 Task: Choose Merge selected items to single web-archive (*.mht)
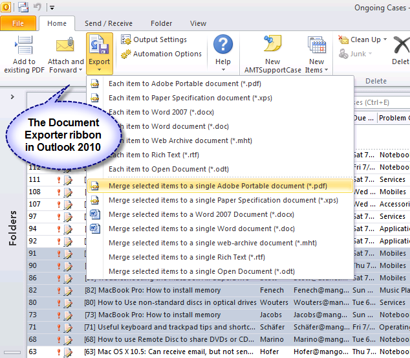coord(220,243)
